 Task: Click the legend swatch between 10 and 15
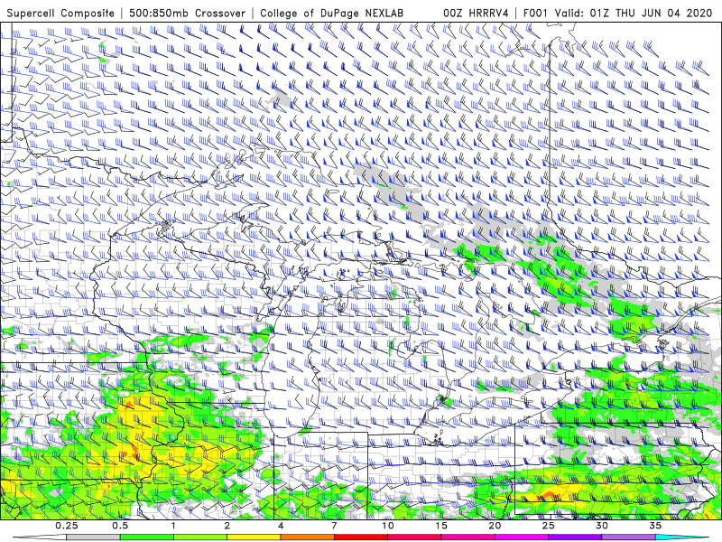[414, 537]
